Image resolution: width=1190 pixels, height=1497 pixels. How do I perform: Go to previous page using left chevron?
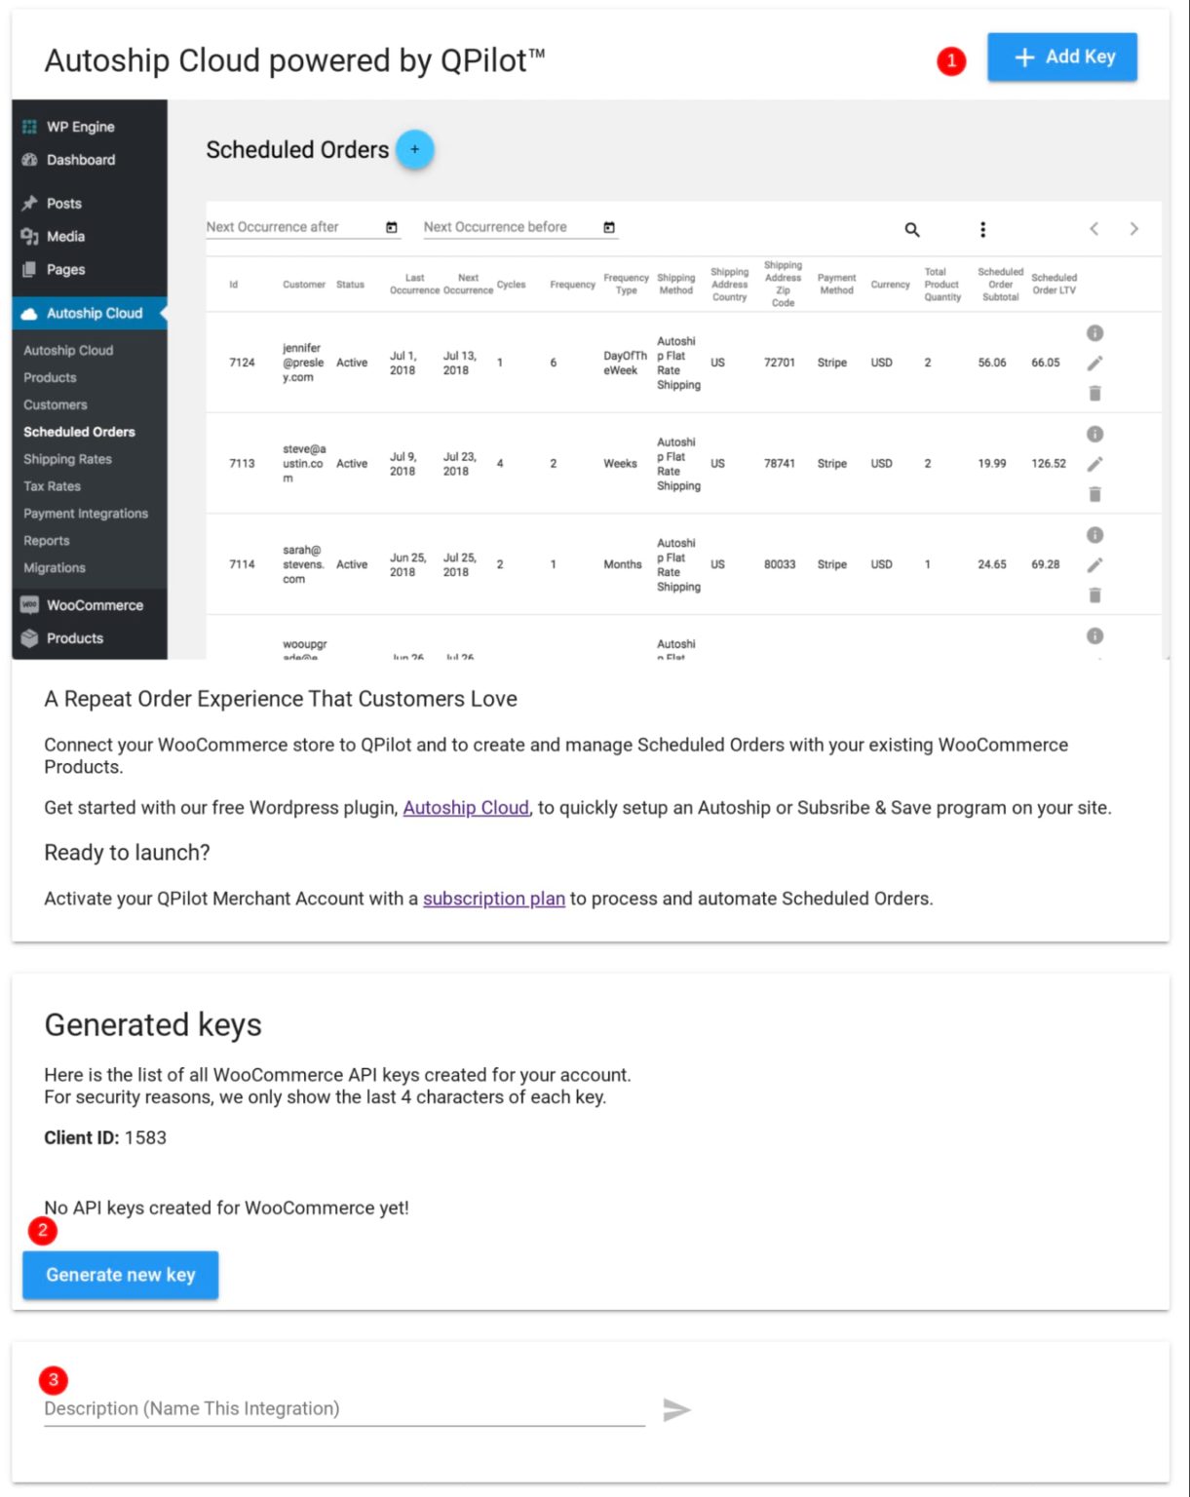1094,229
